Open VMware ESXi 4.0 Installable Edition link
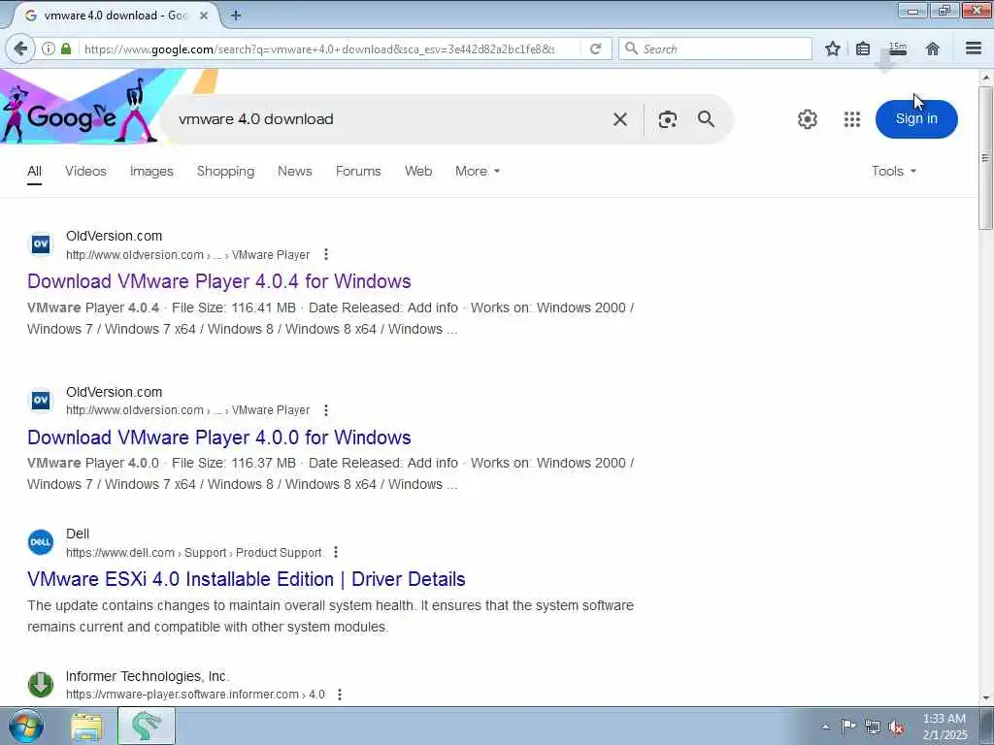 tap(246, 579)
